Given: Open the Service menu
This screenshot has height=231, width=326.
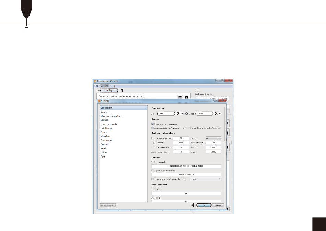Looking at the screenshot, I should tap(104, 86).
